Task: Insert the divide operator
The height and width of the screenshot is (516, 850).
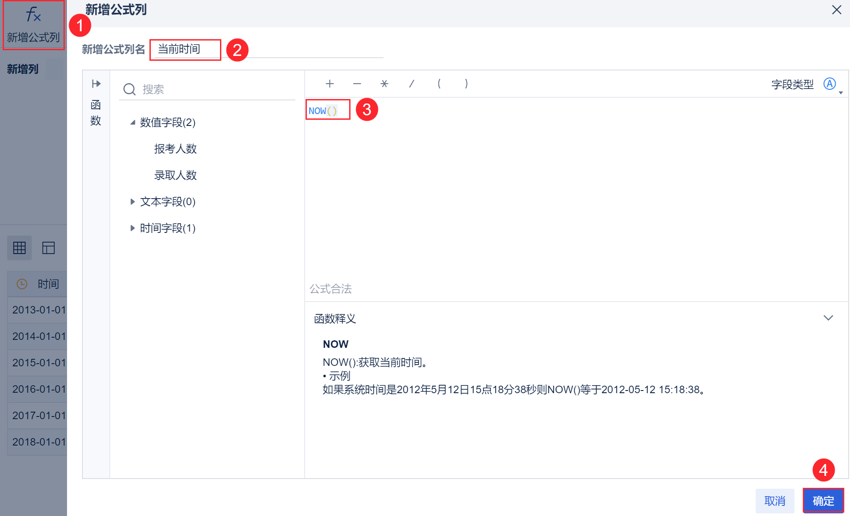Action: coord(412,84)
